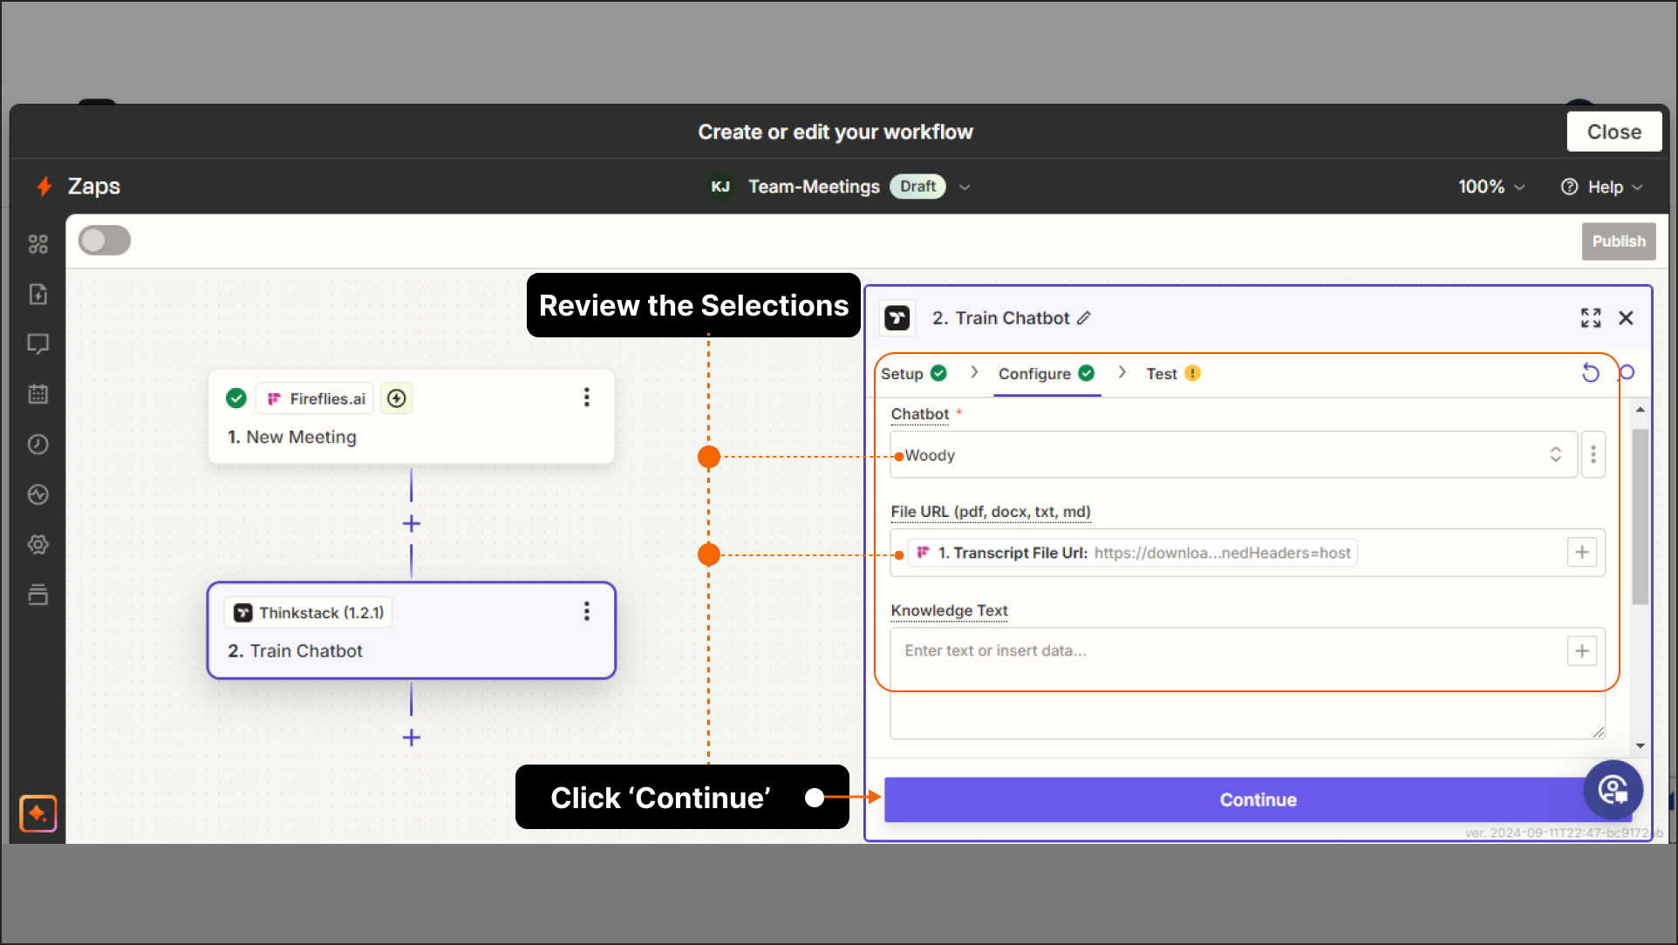Select the New Meeting trigger step card
The image size is (1678, 945).
point(412,417)
